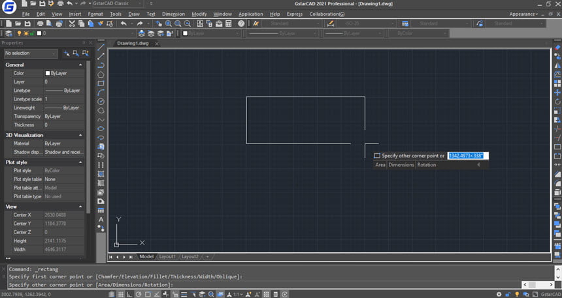Toggle Object Snap in status bar

click(148, 295)
